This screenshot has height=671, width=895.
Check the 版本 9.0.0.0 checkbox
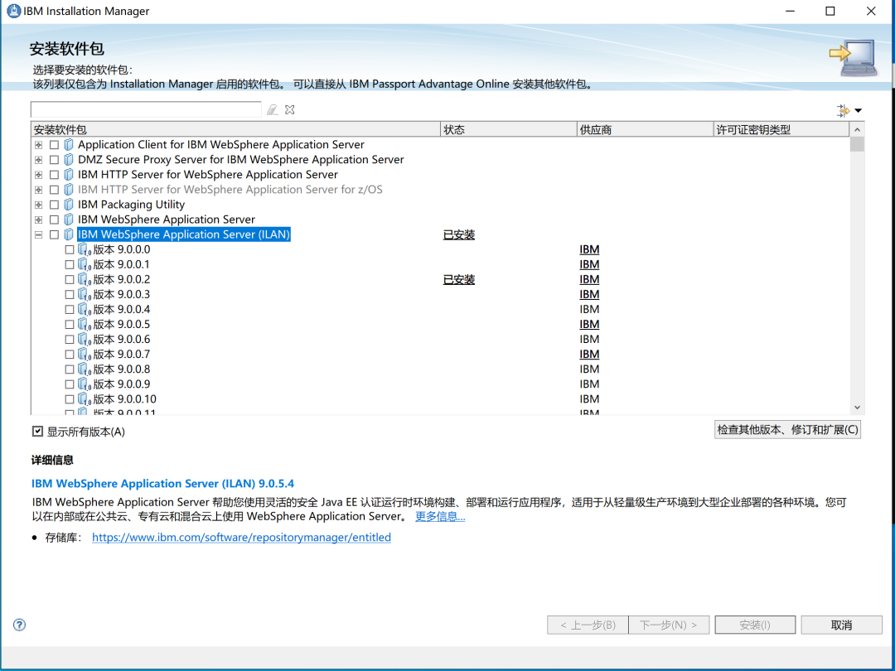(x=70, y=249)
